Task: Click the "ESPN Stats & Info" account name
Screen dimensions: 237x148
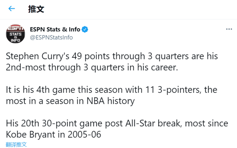Action: [x=55, y=29]
